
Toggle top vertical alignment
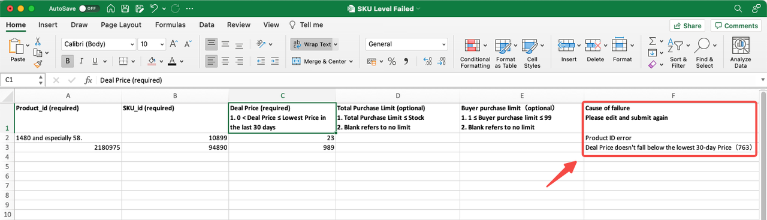point(212,44)
